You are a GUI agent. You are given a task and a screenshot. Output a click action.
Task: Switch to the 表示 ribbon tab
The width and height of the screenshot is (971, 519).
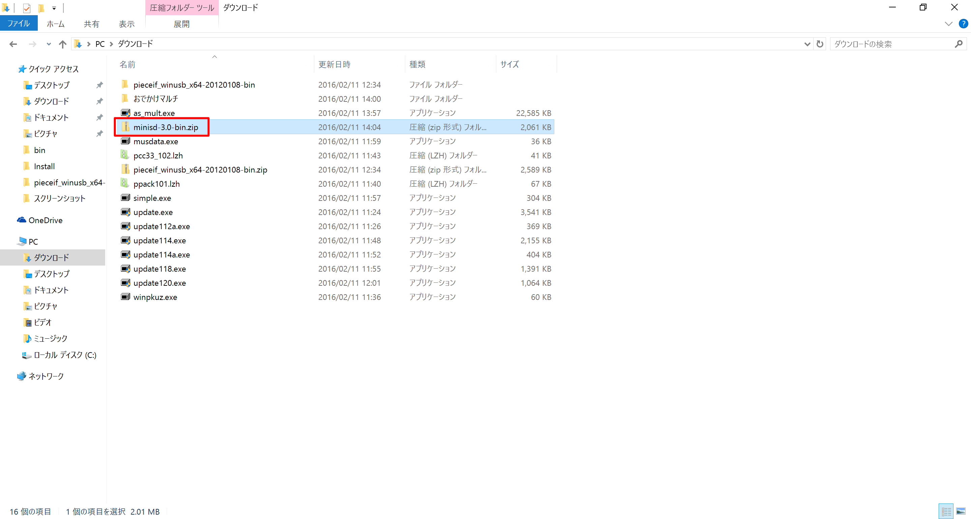coord(127,24)
